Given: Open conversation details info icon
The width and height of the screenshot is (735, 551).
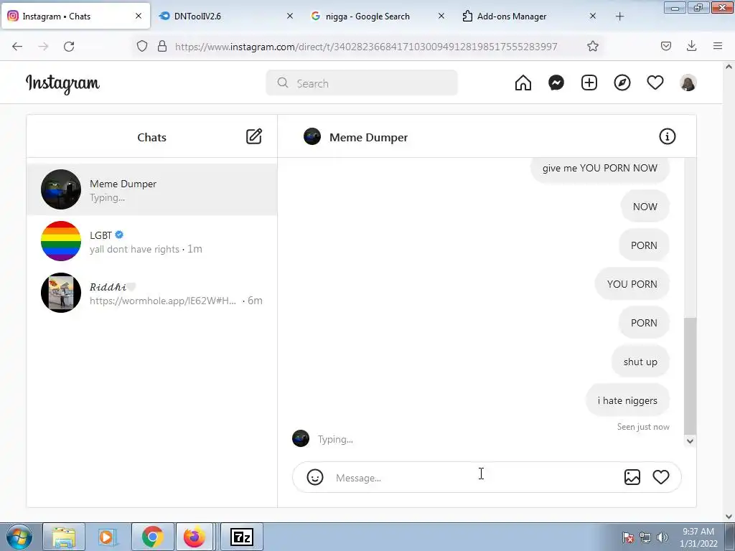Looking at the screenshot, I should pos(667,136).
